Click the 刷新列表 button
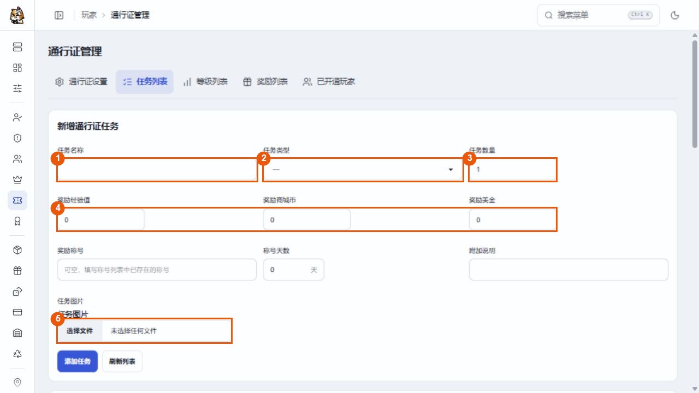699x393 pixels. click(x=122, y=361)
